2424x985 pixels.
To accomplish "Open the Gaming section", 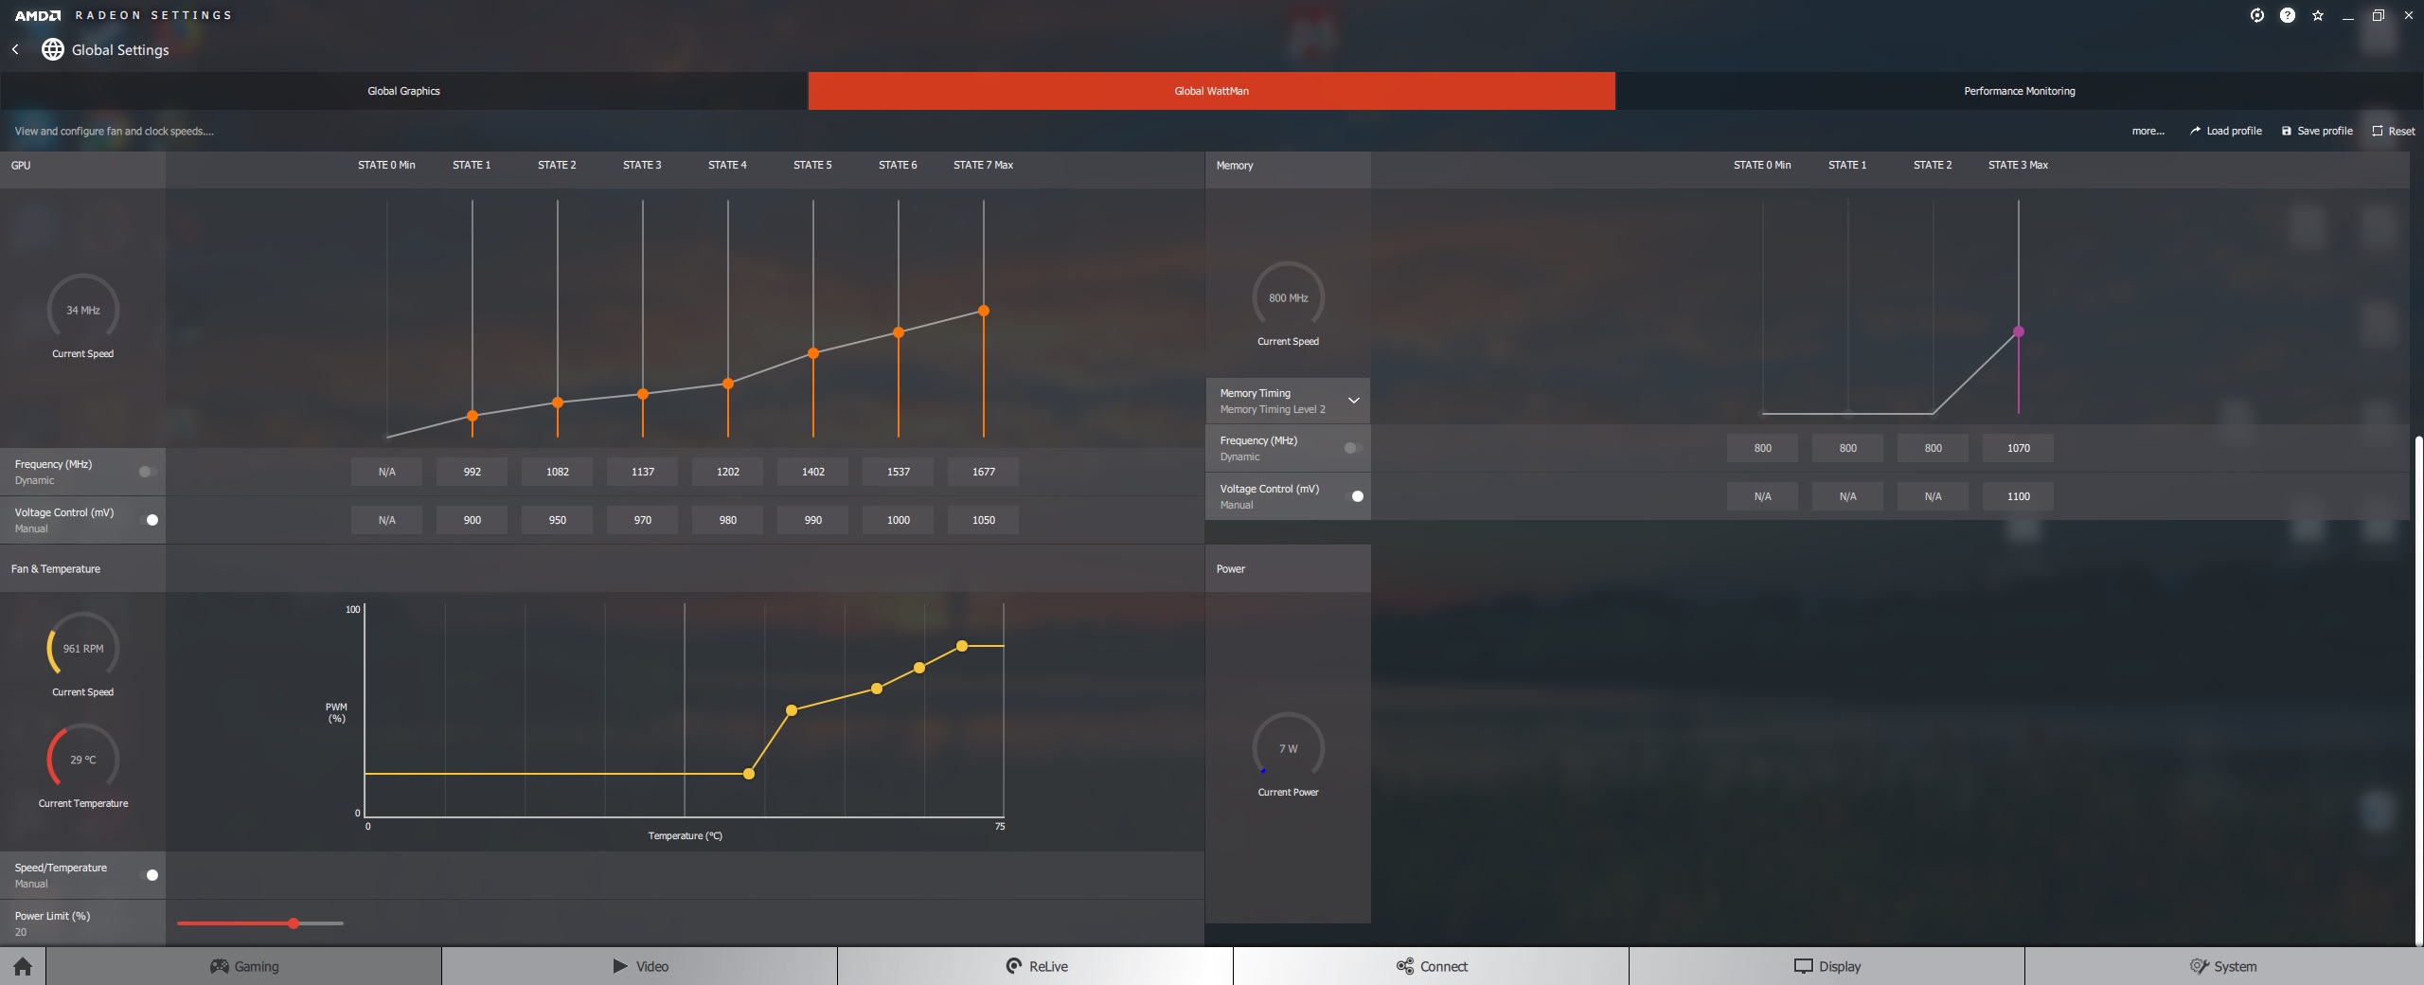I will (x=244, y=966).
